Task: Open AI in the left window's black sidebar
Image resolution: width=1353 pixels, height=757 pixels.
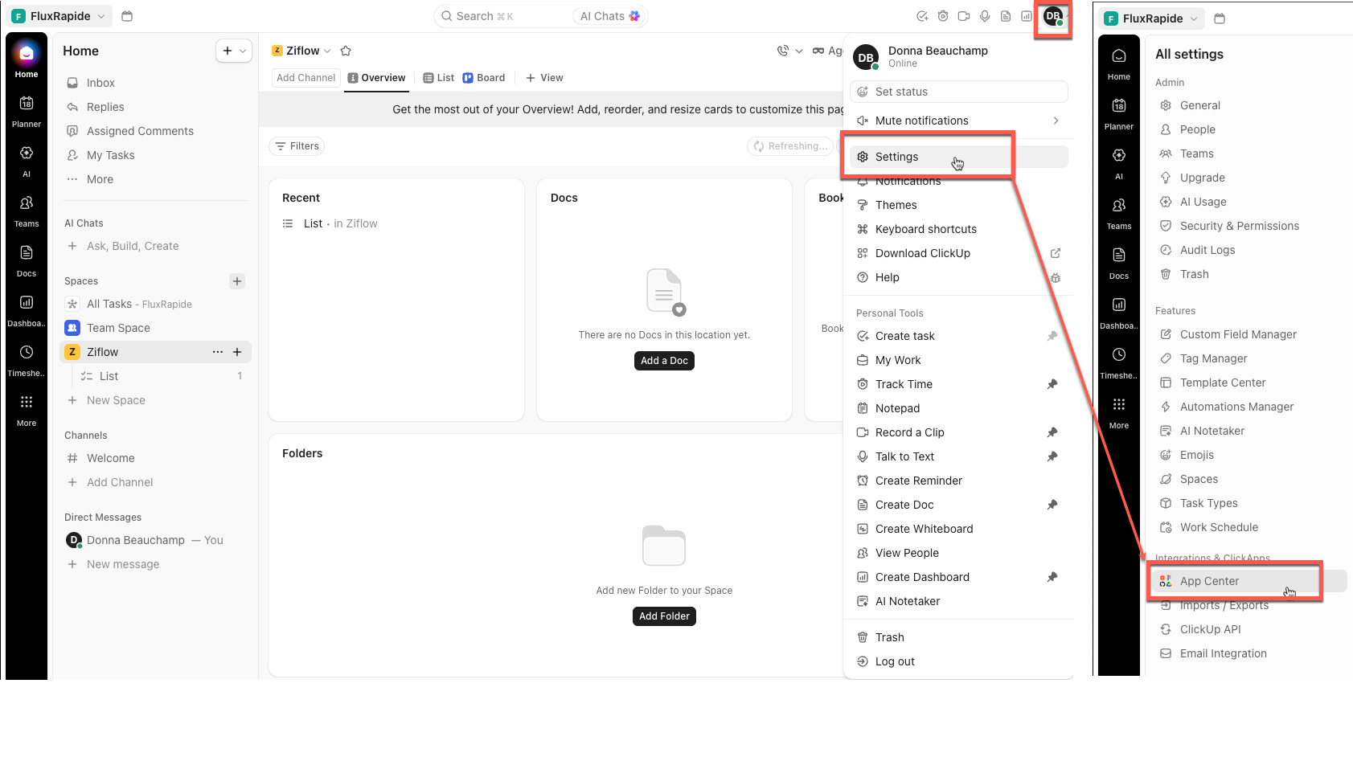Action: pyautogui.click(x=27, y=161)
